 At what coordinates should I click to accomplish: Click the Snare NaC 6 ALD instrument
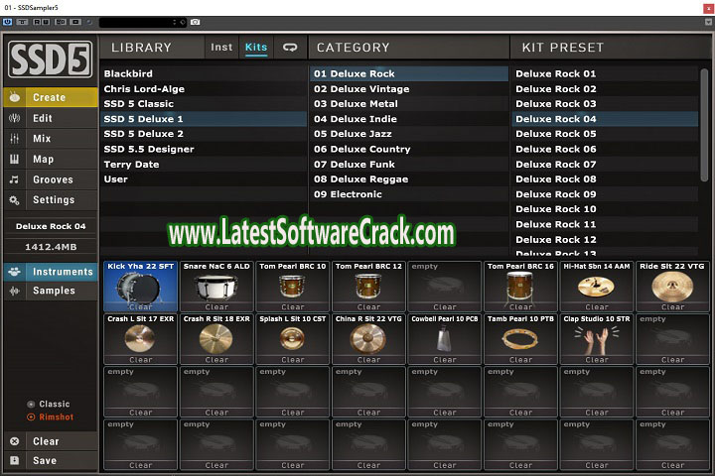(216, 287)
